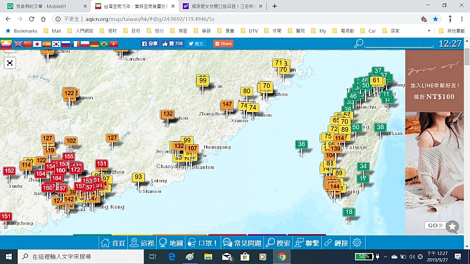This screenshot has height=264, width=470.
Task: Switch language via the South Korea flag
Action: pos(56,44)
